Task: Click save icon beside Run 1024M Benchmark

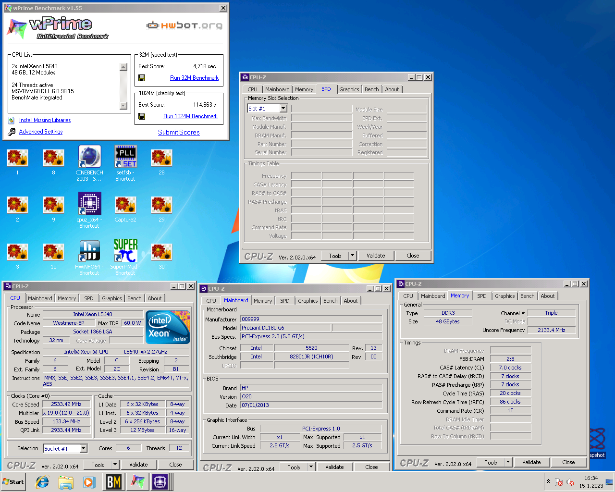Action: 142,116
